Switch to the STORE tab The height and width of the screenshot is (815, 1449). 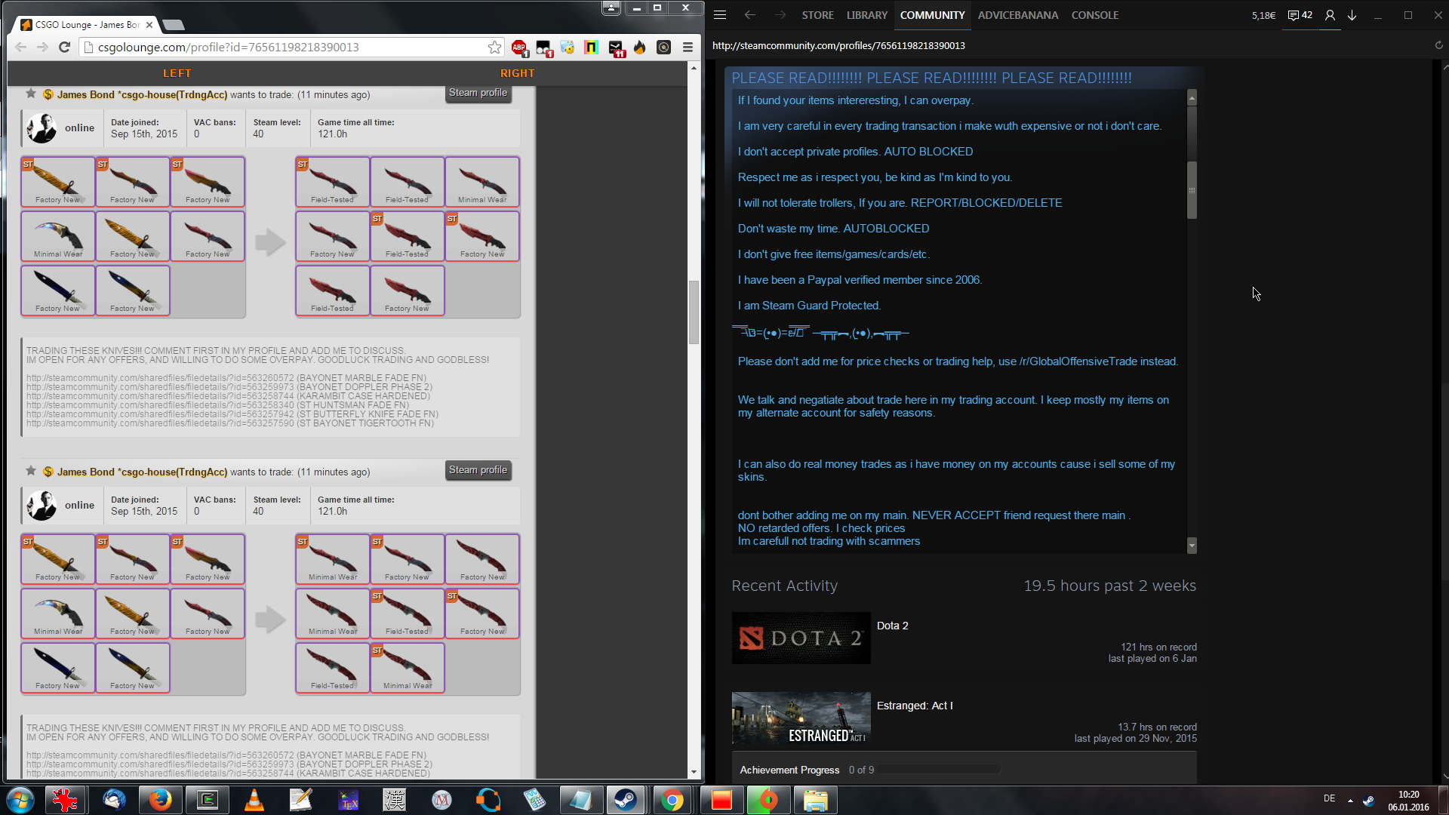tap(817, 15)
